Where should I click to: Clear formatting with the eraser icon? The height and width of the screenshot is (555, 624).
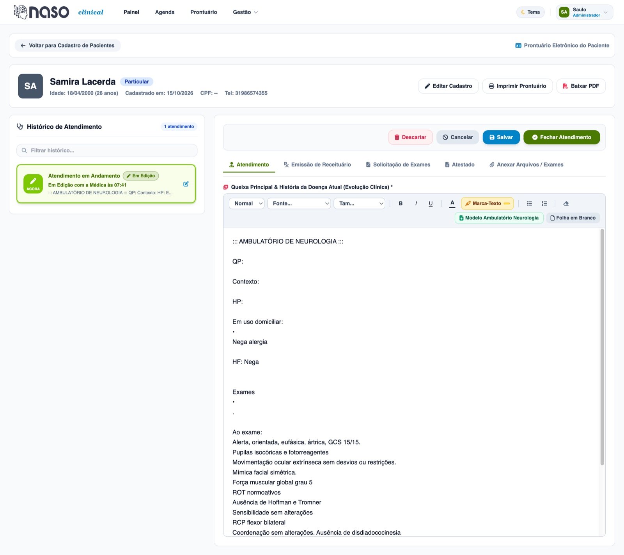pyautogui.click(x=566, y=204)
